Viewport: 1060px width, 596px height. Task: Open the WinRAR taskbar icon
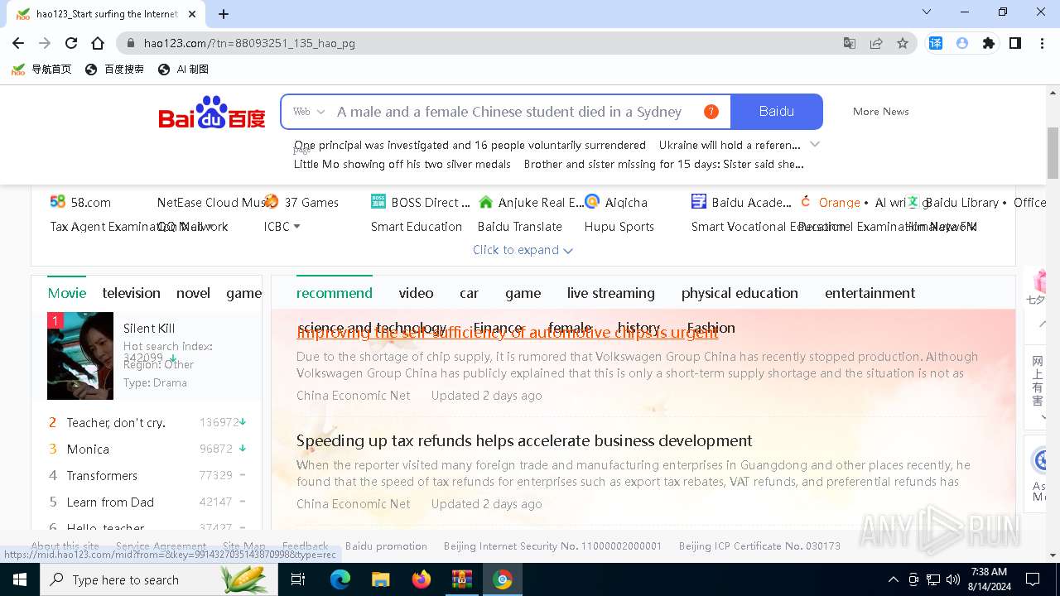pos(461,579)
